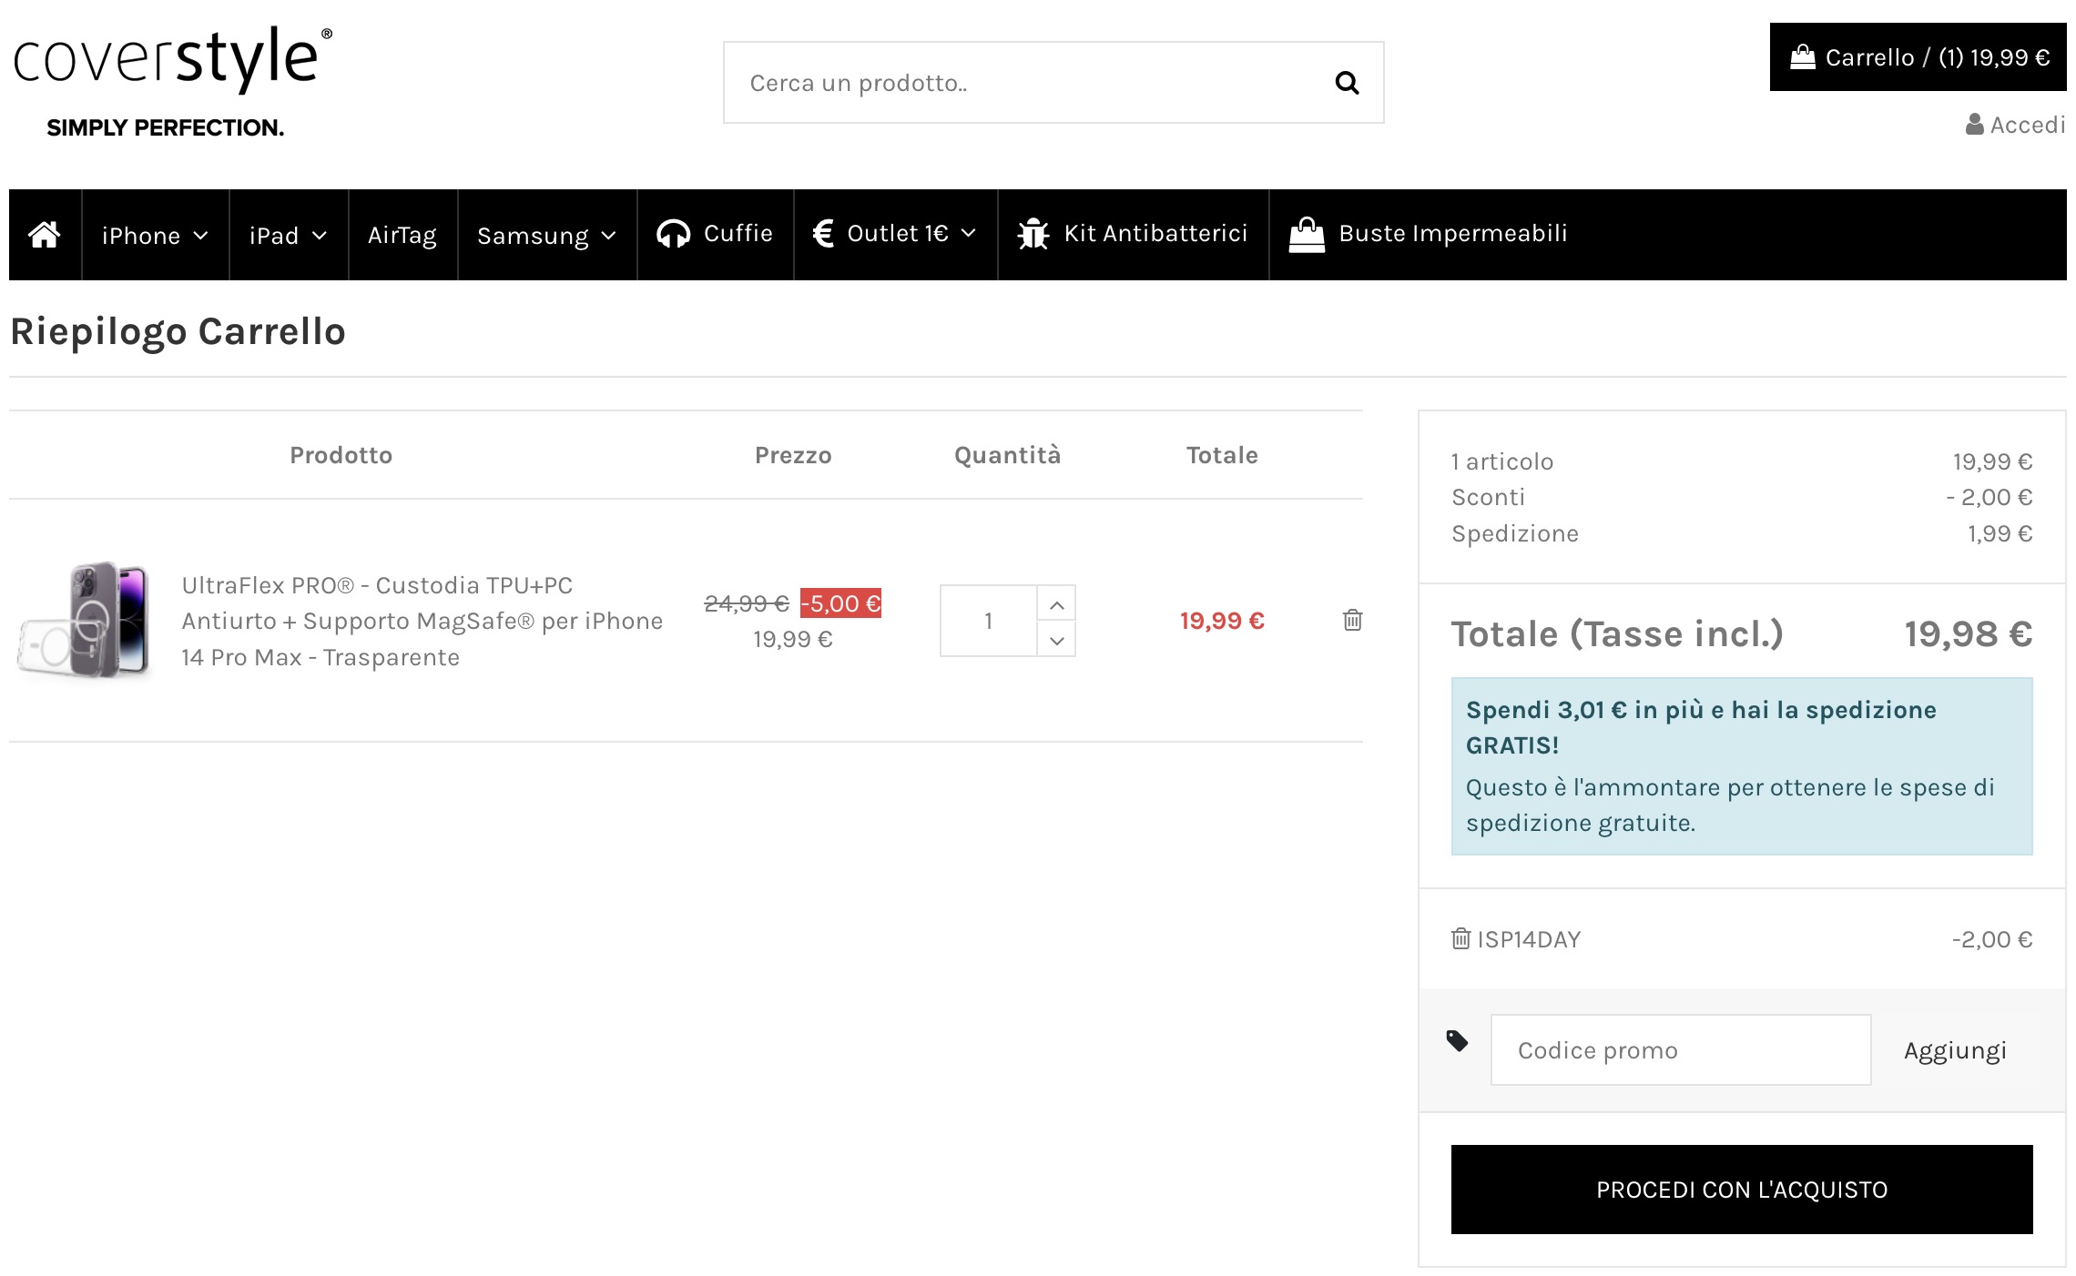The image size is (2076, 1276).
Task: Click the bag icon in Carrello button
Action: tap(1803, 57)
